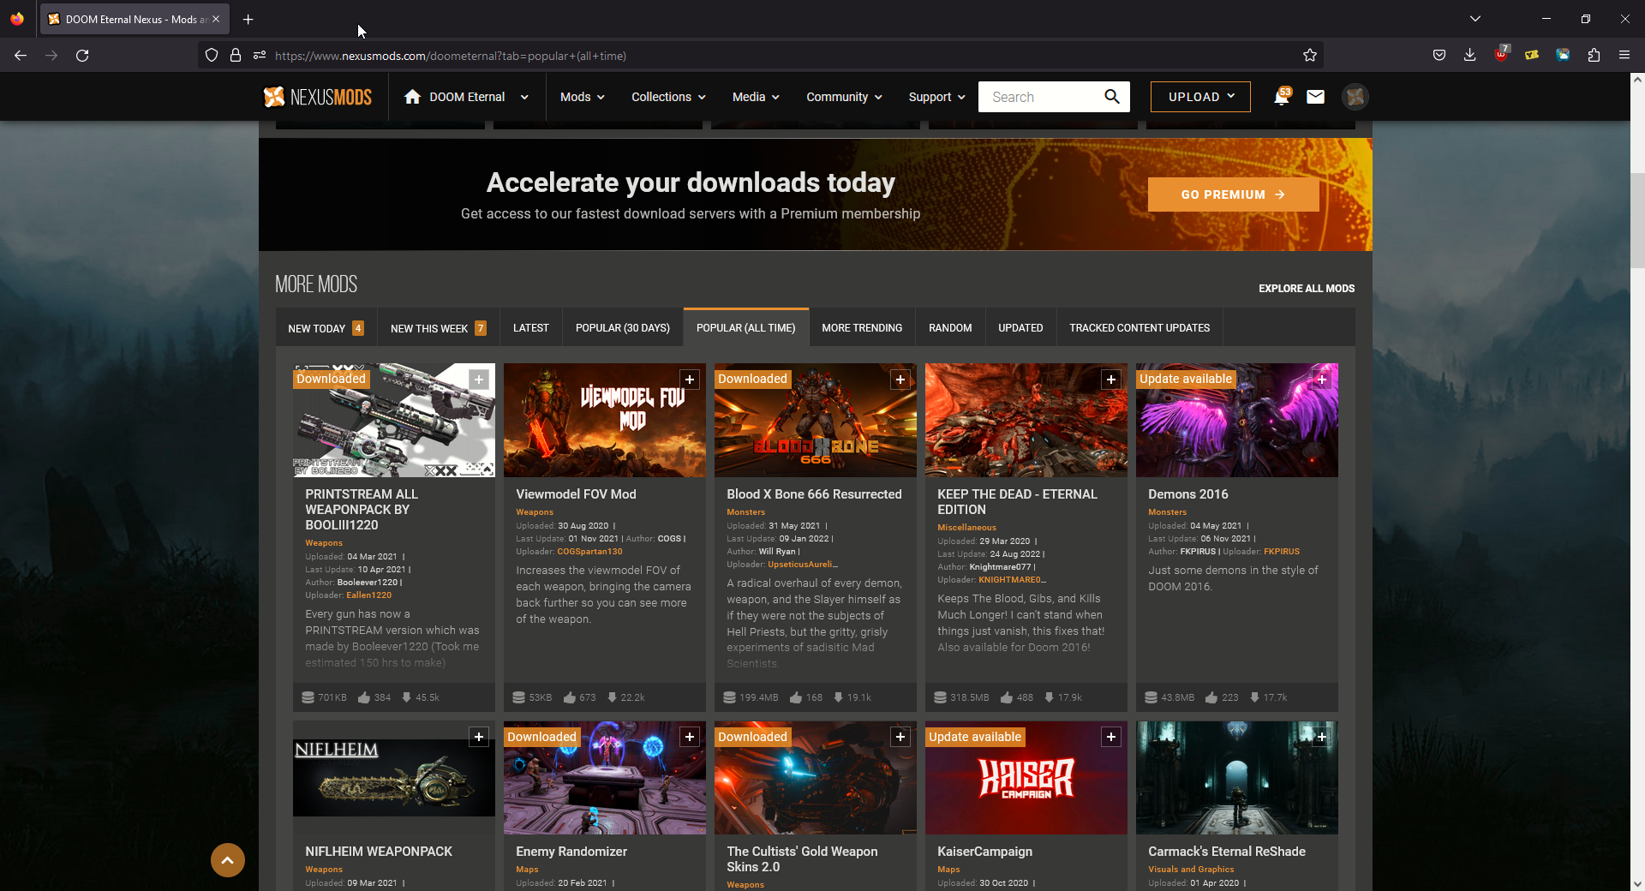Track NIFLHEIM WEAPONPACK with plus button
The height and width of the screenshot is (891, 1645).
[479, 737]
